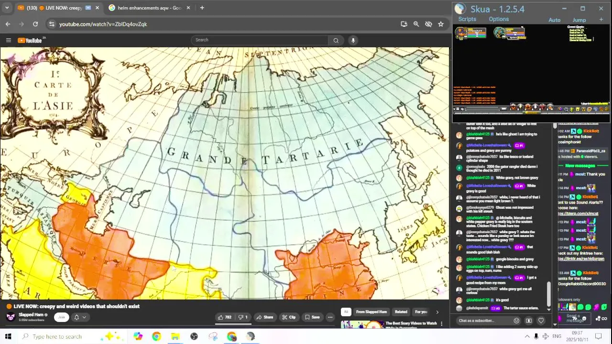Open File Explorer from taskbar
612x344 pixels.
pos(175,336)
